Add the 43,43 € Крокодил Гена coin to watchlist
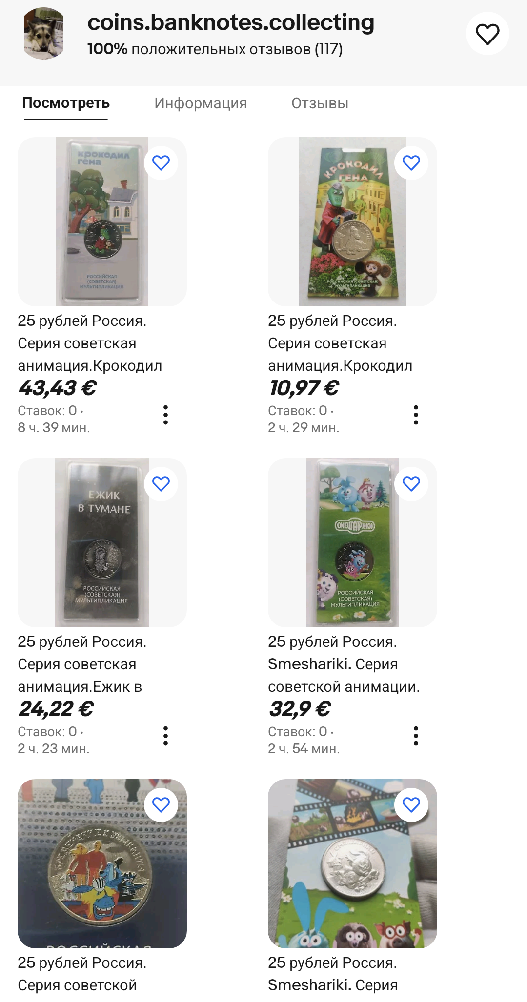 (161, 163)
